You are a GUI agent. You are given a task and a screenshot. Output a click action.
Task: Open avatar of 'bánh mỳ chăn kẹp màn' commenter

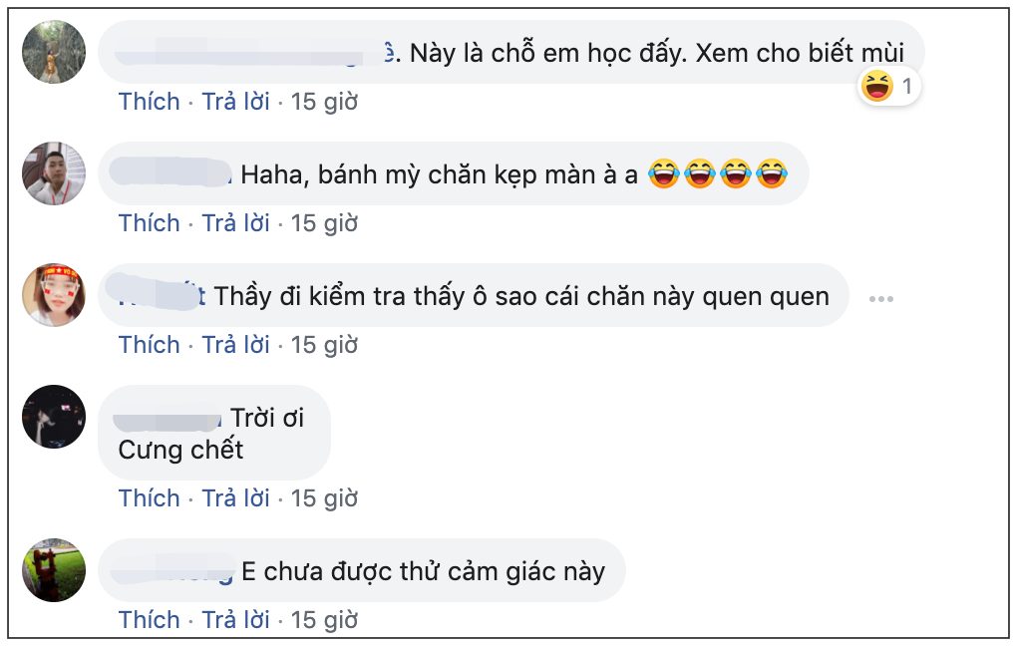click(54, 173)
